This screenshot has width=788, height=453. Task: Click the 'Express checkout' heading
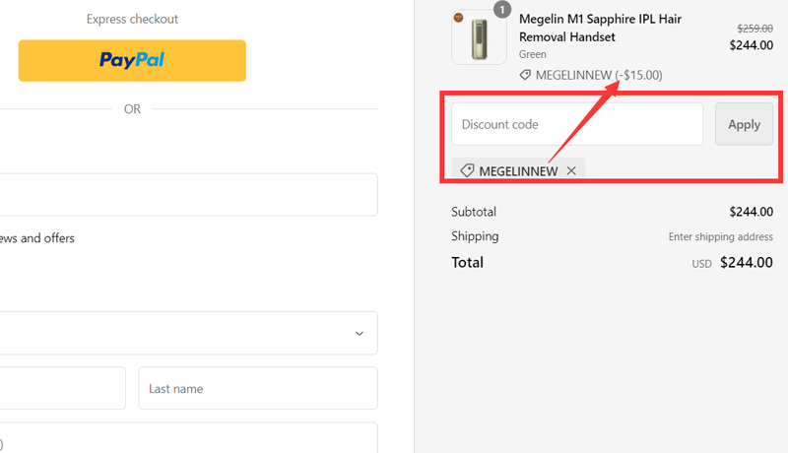coord(132,19)
